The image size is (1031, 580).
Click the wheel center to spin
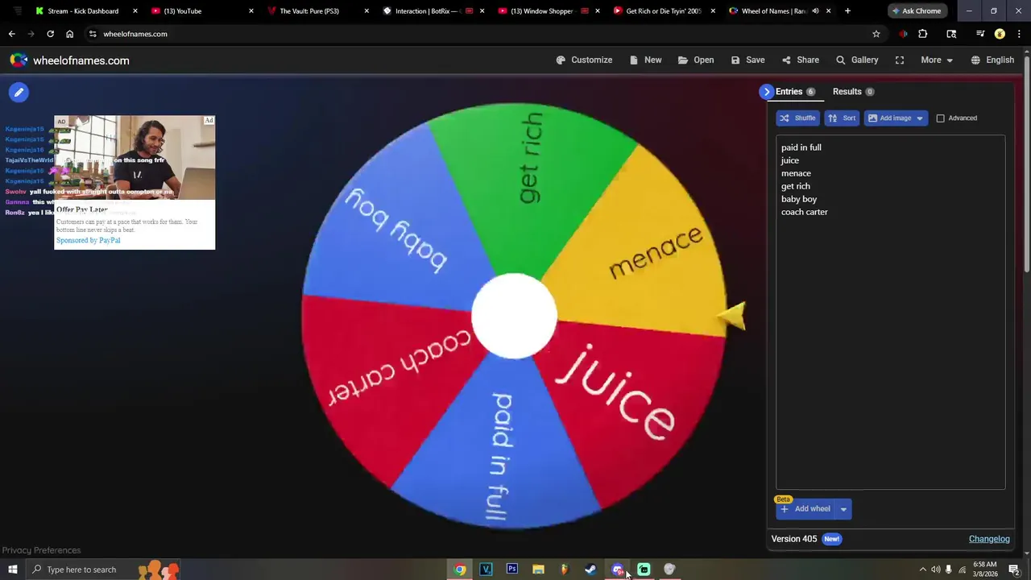514,317
